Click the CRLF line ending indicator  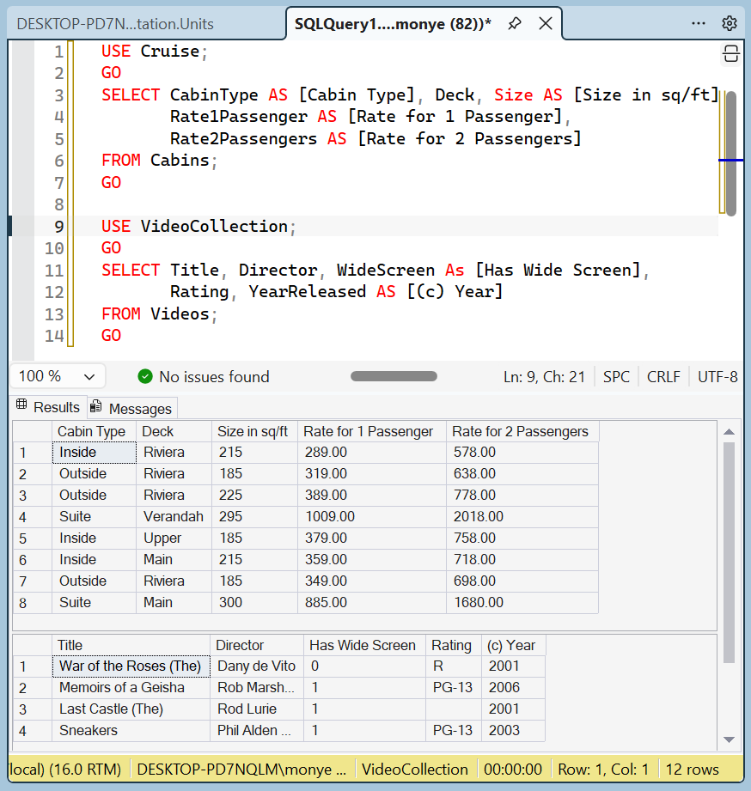pyautogui.click(x=663, y=377)
